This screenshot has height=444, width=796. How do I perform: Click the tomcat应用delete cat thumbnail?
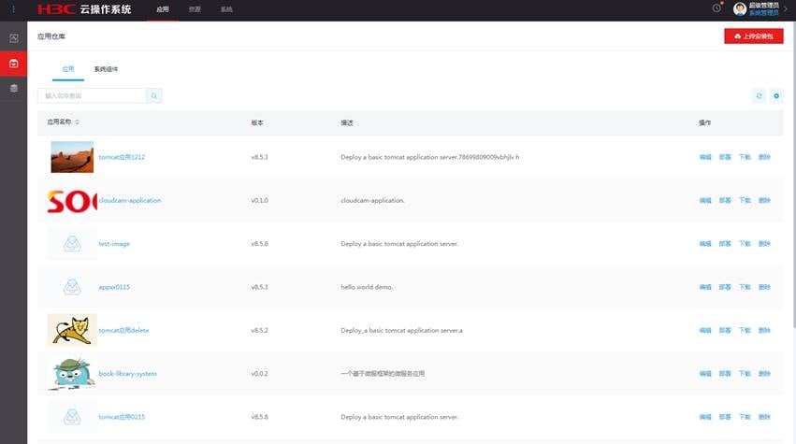[x=72, y=330]
